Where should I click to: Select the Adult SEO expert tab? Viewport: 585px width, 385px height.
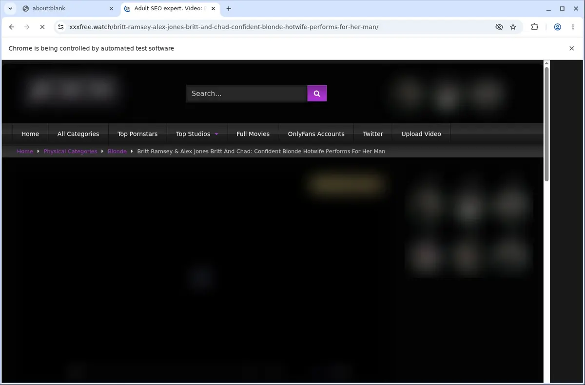pyautogui.click(x=170, y=8)
